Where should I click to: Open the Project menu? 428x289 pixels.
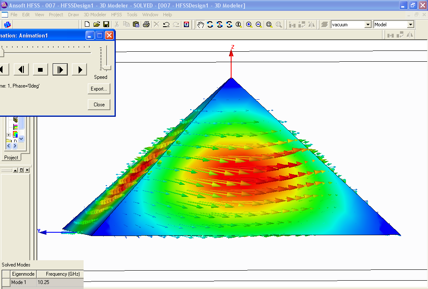pyautogui.click(x=56, y=15)
